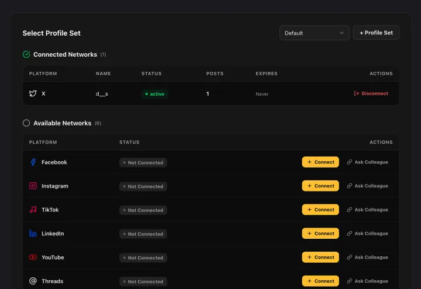The height and width of the screenshot is (289, 421).
Task: Click the green Connected Networks check icon
Action: 26,54
